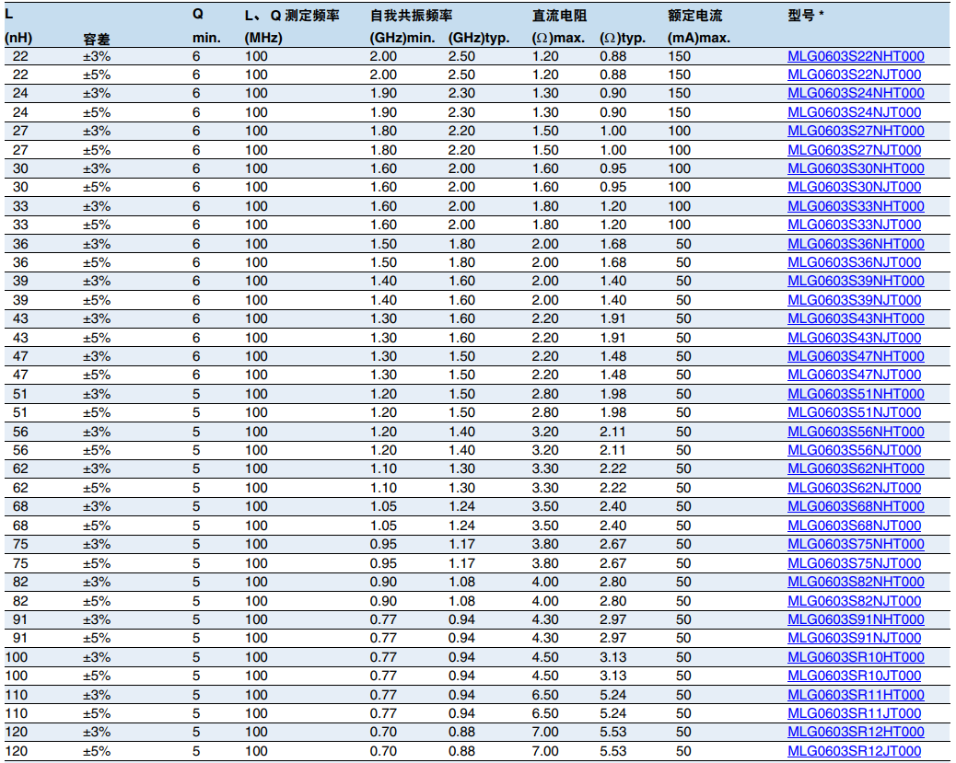Open the MLG0603S22NJT000 part link

pyautogui.click(x=854, y=75)
